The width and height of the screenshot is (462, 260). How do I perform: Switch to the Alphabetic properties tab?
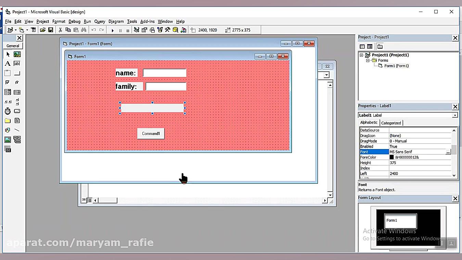[369, 123]
